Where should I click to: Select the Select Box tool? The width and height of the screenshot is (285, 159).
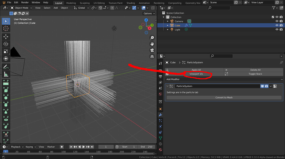point(6,21)
